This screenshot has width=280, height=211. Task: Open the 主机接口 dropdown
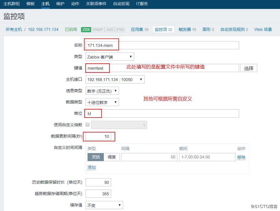point(115,79)
